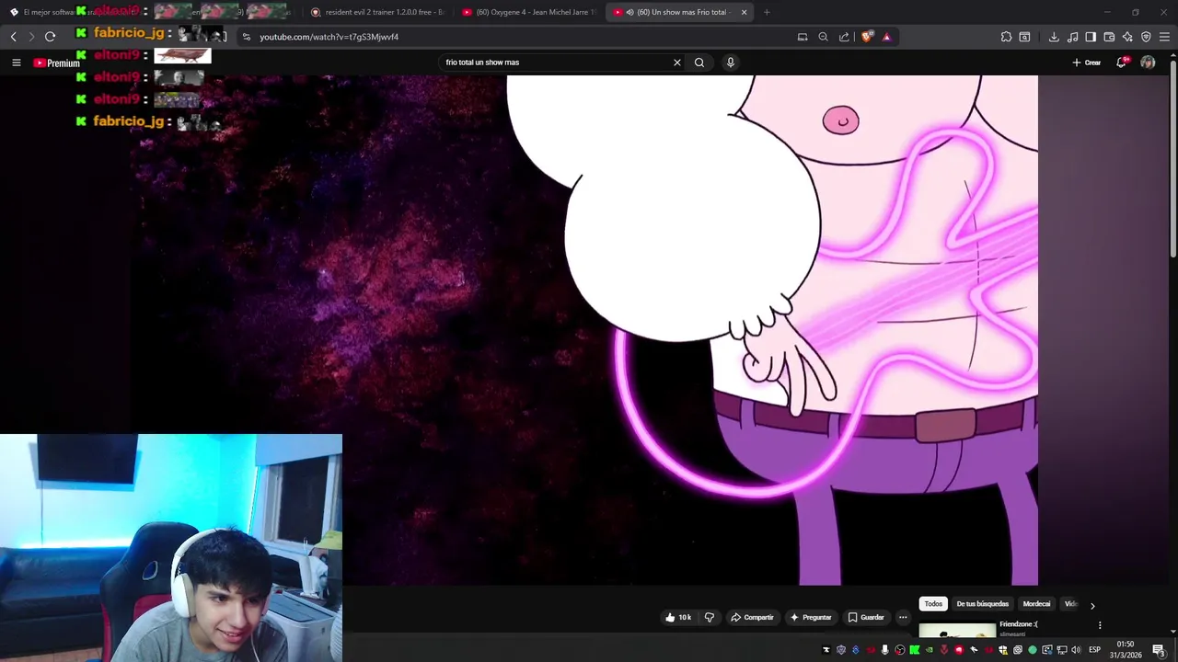Click the Preguntar button
Image resolution: width=1178 pixels, height=662 pixels.
click(x=810, y=617)
